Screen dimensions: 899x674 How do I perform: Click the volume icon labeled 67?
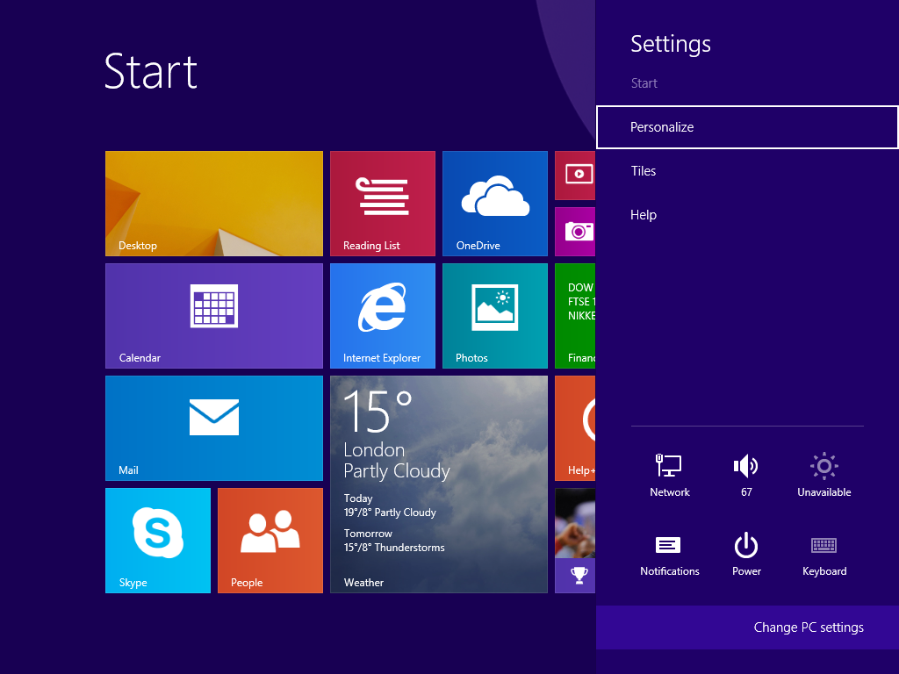(x=746, y=475)
